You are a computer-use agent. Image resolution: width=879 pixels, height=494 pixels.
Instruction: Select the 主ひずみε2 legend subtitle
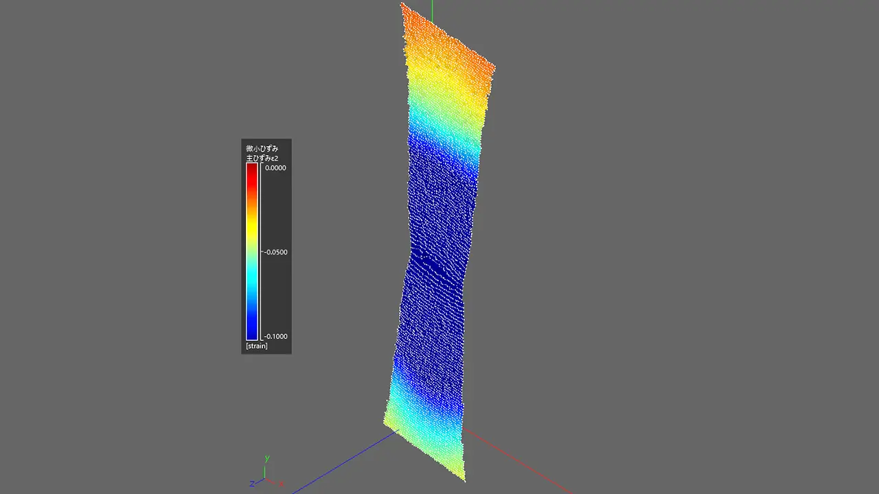coord(262,158)
